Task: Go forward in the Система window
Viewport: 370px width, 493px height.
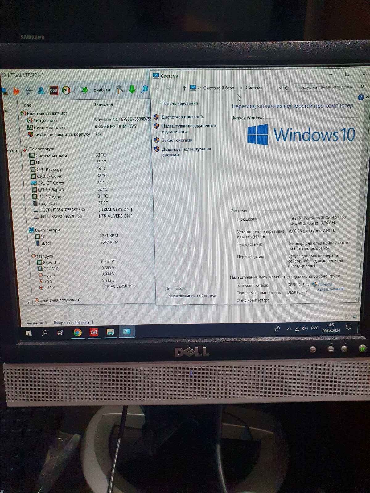Action: [168, 88]
